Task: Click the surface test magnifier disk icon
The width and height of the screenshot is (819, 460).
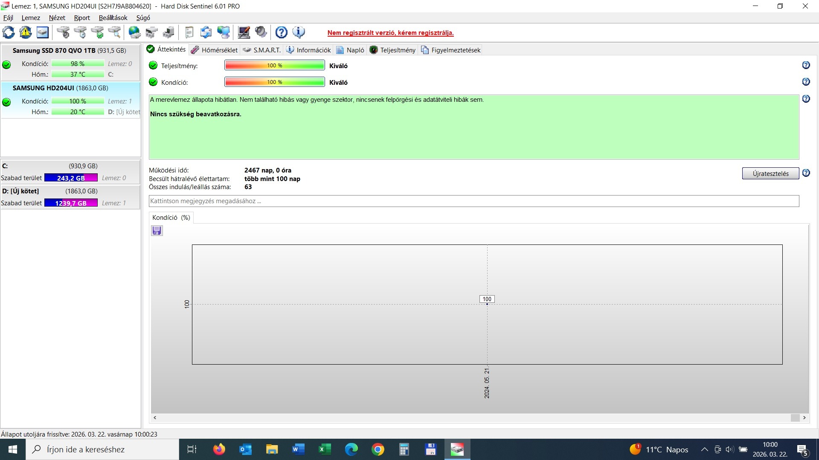Action: [114, 32]
